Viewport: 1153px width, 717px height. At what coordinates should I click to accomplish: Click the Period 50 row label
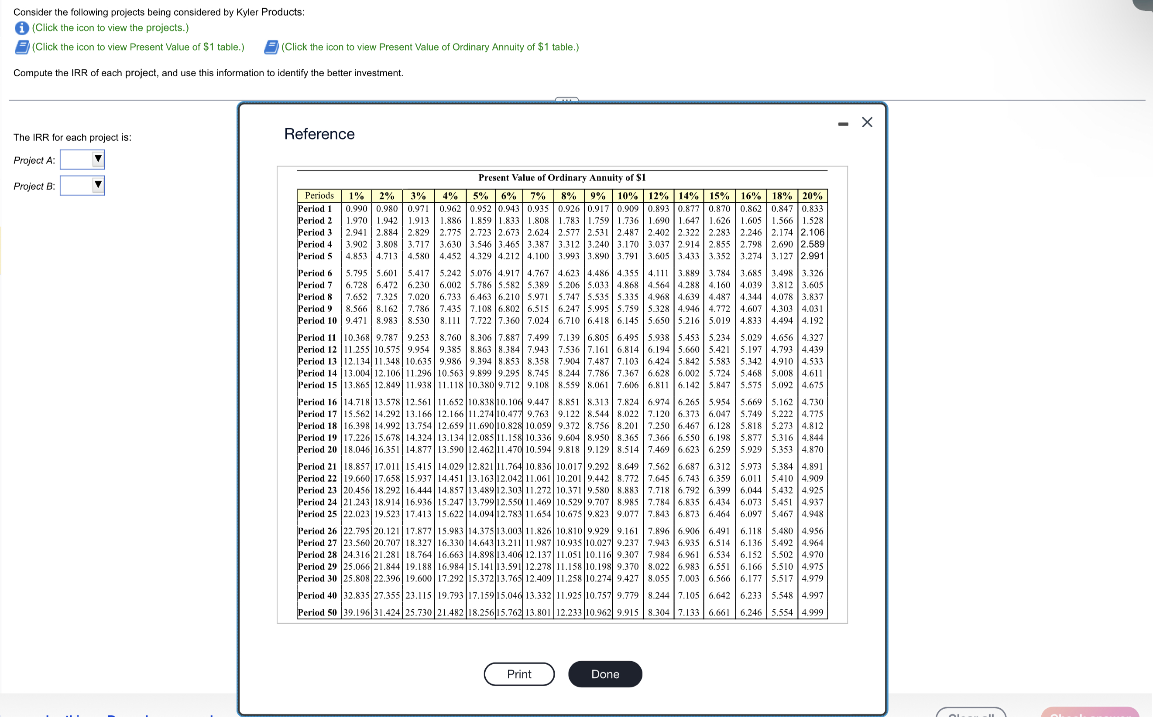pyautogui.click(x=317, y=612)
